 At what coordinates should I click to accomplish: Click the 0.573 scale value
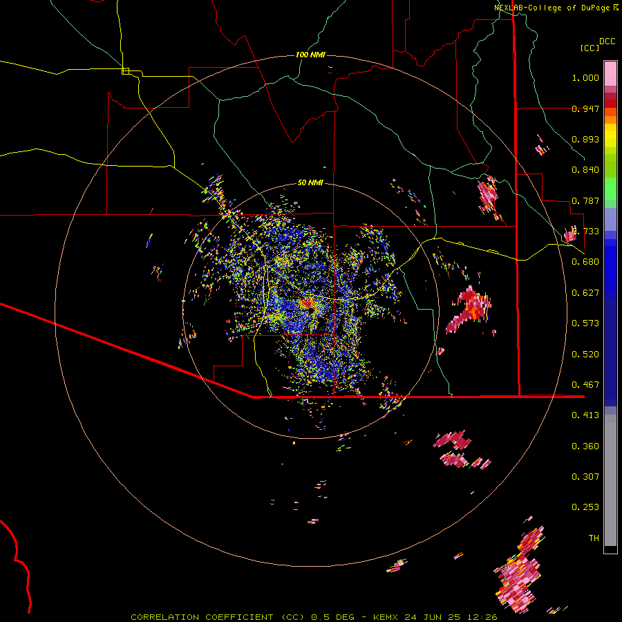coord(585,323)
